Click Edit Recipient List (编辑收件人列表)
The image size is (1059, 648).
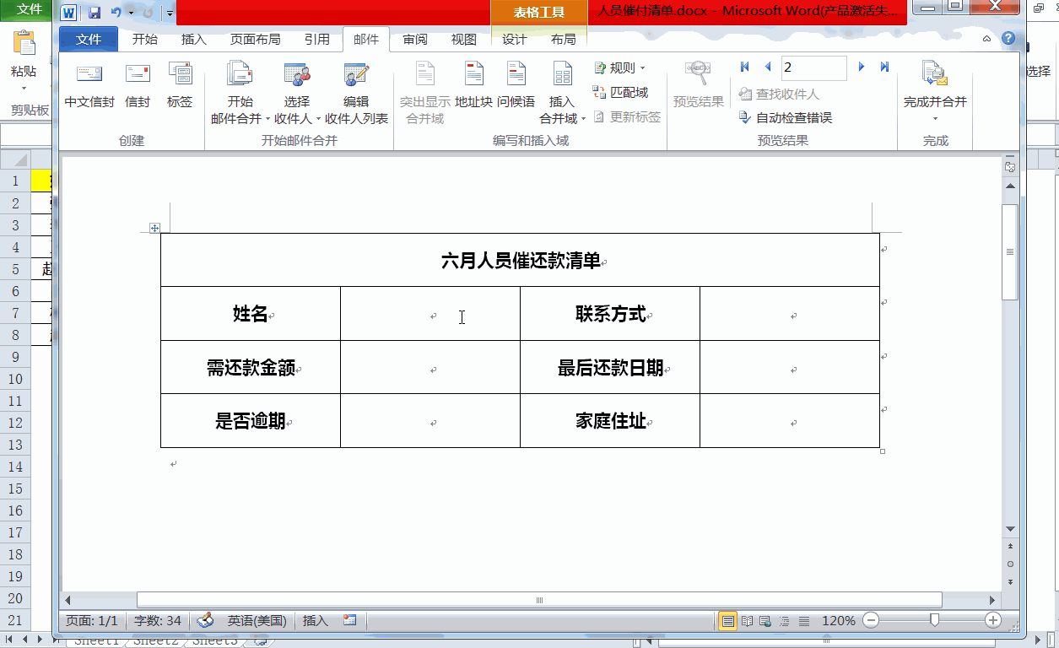[x=356, y=94]
